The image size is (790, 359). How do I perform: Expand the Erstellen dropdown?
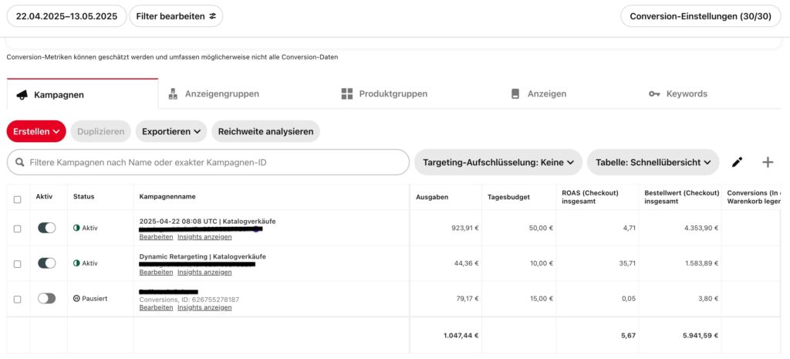36,131
